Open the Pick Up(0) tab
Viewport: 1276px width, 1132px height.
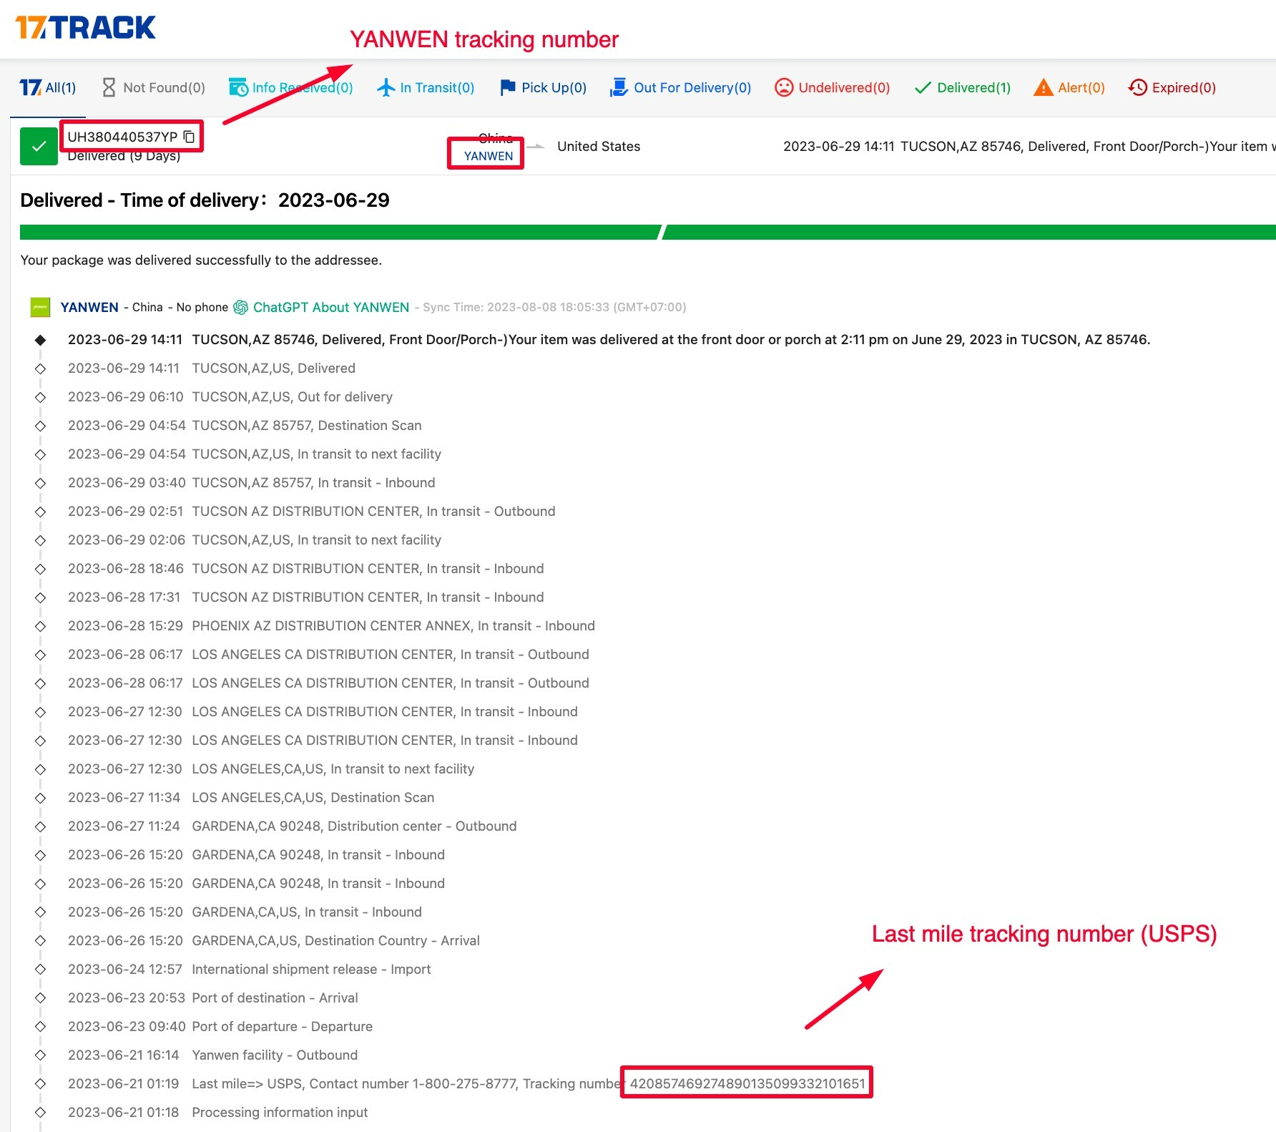click(544, 87)
